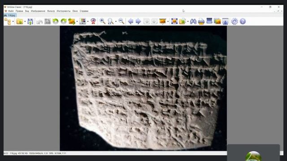Click the binoculars Search icon

click(x=193, y=21)
